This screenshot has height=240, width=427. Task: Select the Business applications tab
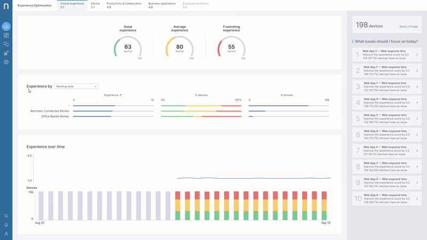click(x=163, y=5)
